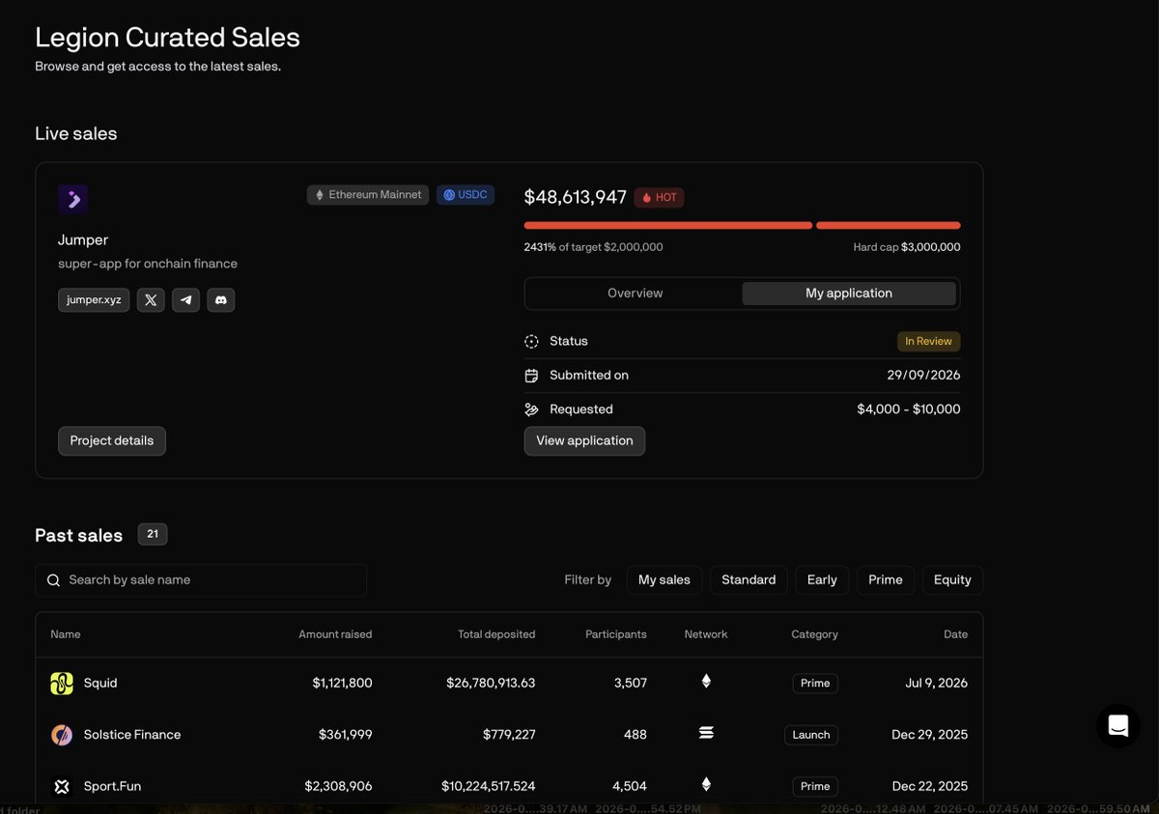Click the Amount raised column header
Image resolution: width=1159 pixels, height=814 pixels.
pyautogui.click(x=335, y=634)
